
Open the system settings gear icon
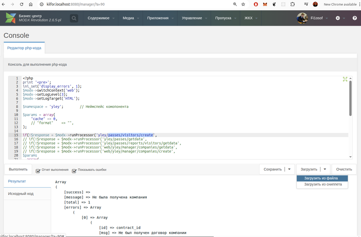click(x=337, y=18)
